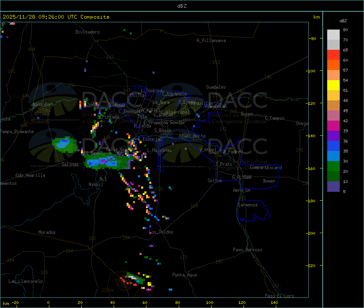The image size is (364, 308).
Task: Click the S_Pintada location label
Action: (x=108, y=117)
